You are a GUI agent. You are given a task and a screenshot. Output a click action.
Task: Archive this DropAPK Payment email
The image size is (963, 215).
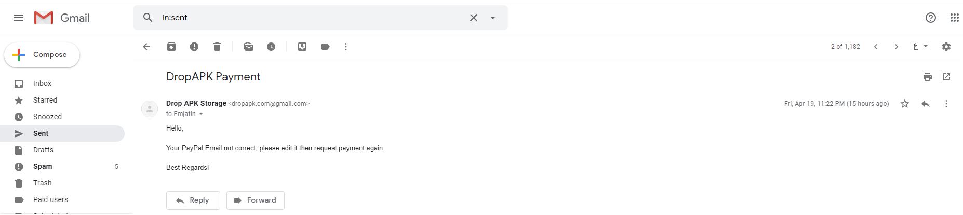[171, 47]
